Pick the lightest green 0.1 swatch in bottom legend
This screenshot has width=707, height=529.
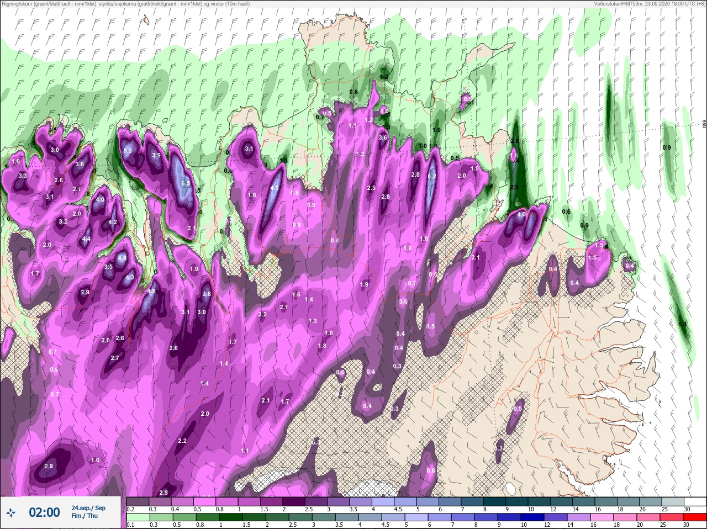pyautogui.click(x=138, y=518)
